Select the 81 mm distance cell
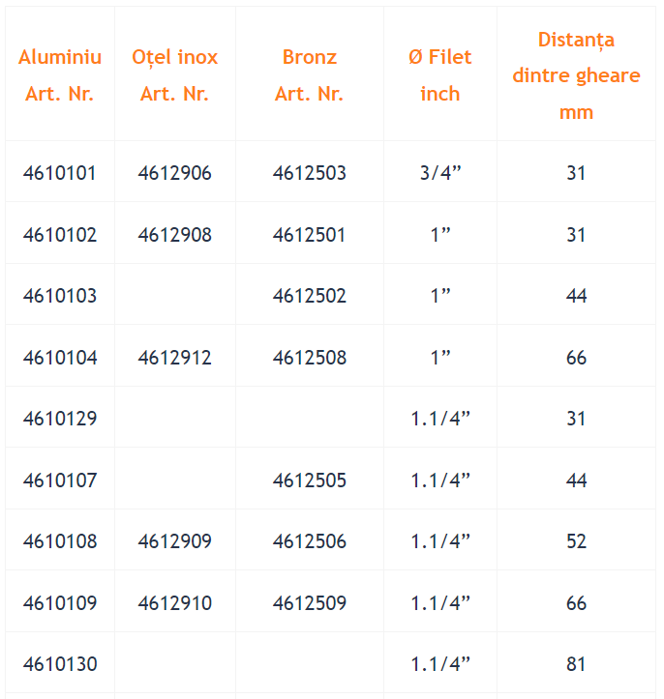Screen dimensions: 664x699 coord(576,664)
